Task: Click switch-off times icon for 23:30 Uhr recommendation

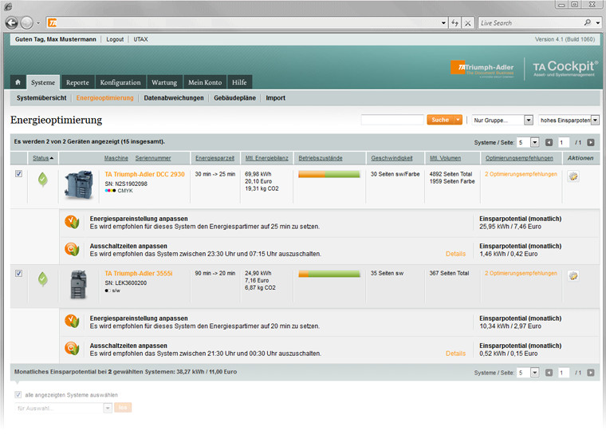Action: [x=72, y=250]
